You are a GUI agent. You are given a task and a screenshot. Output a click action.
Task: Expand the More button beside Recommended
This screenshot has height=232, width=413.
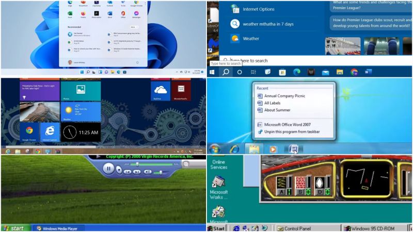[134, 27]
